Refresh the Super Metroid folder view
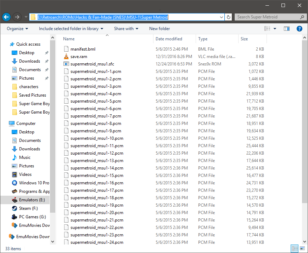The height and width of the screenshot is (253, 308). pyautogui.click(x=229, y=17)
